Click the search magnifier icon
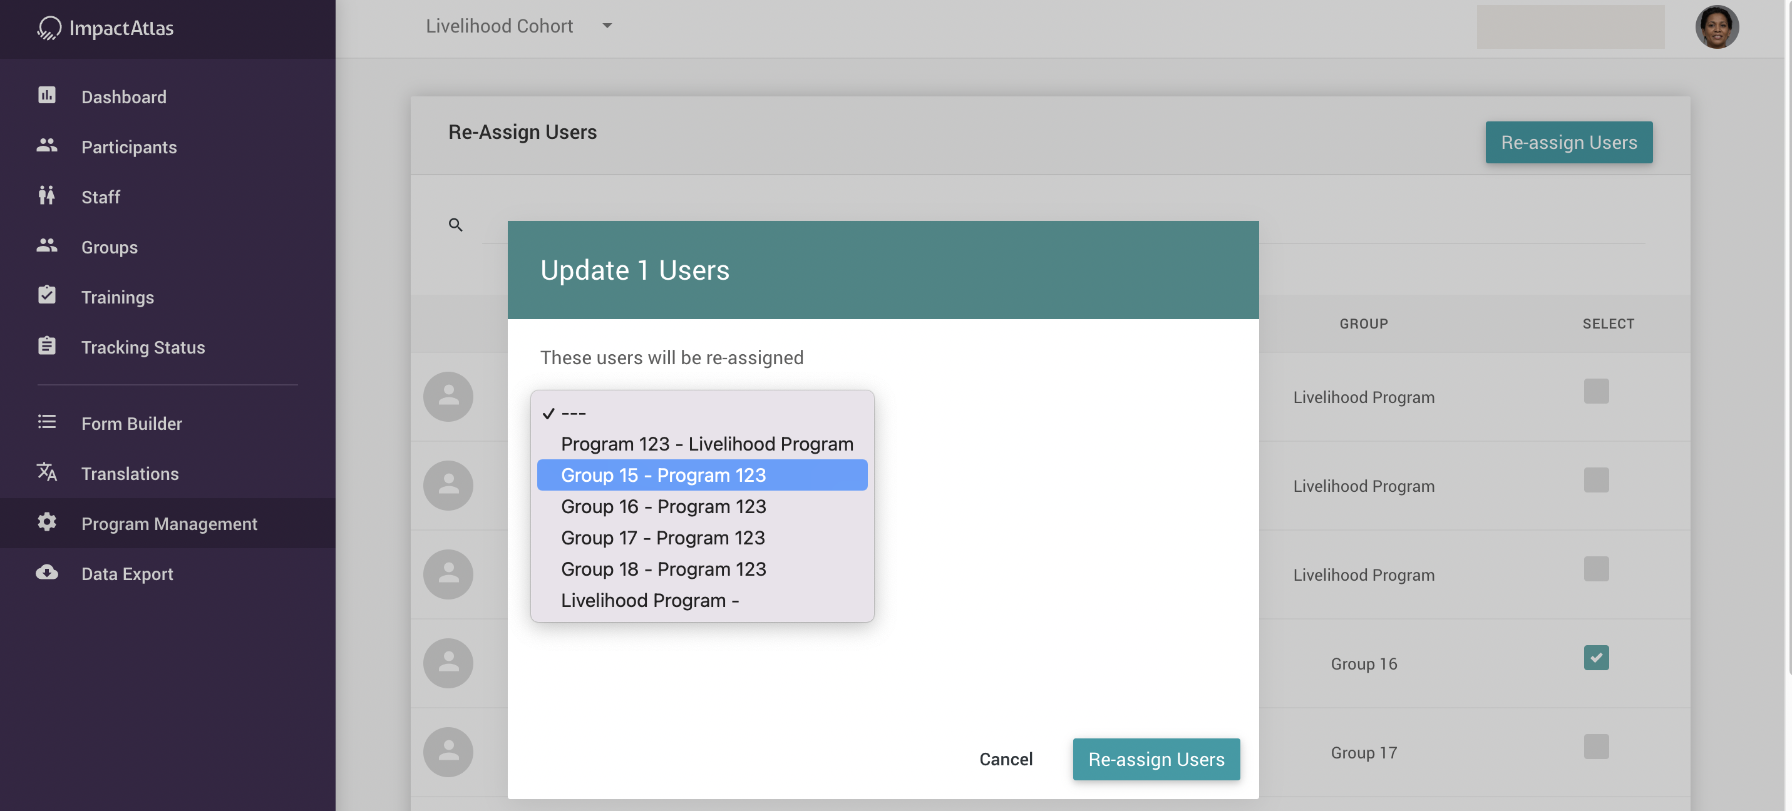Viewport: 1792px width, 811px height. pos(456,225)
